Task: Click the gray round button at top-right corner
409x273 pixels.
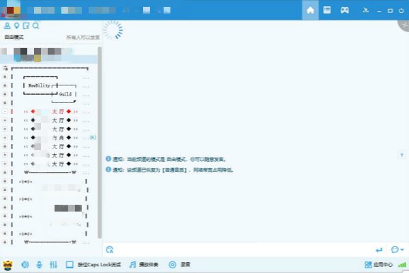Action: pos(404,25)
